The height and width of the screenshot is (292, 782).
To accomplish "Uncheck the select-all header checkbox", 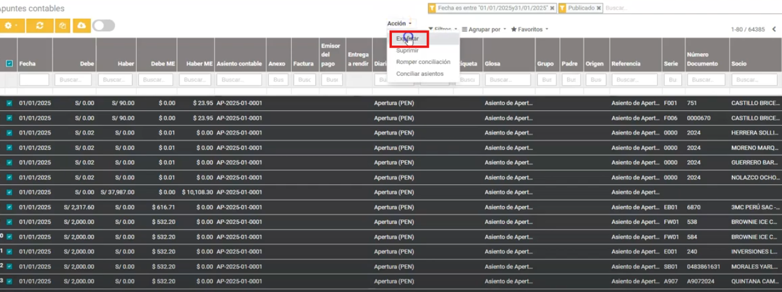I will pos(9,63).
